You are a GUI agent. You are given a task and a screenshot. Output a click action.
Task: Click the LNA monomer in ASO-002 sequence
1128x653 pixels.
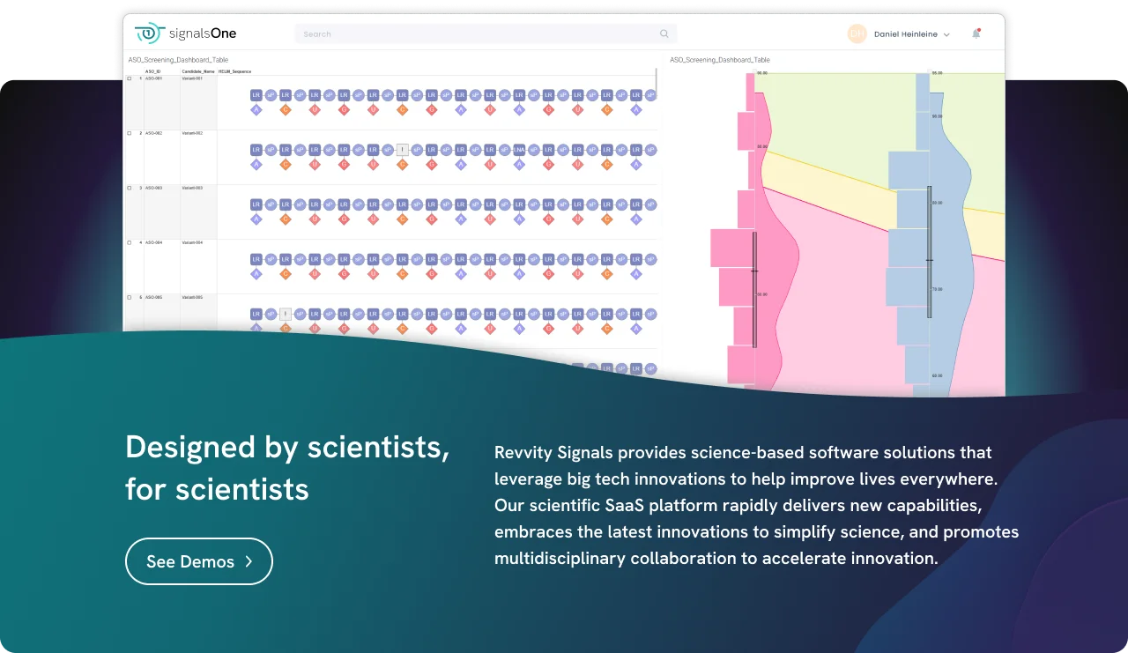click(x=519, y=150)
